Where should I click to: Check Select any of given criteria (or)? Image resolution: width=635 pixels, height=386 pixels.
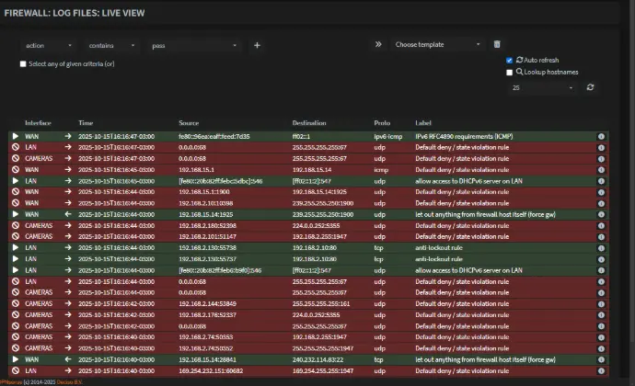24,63
